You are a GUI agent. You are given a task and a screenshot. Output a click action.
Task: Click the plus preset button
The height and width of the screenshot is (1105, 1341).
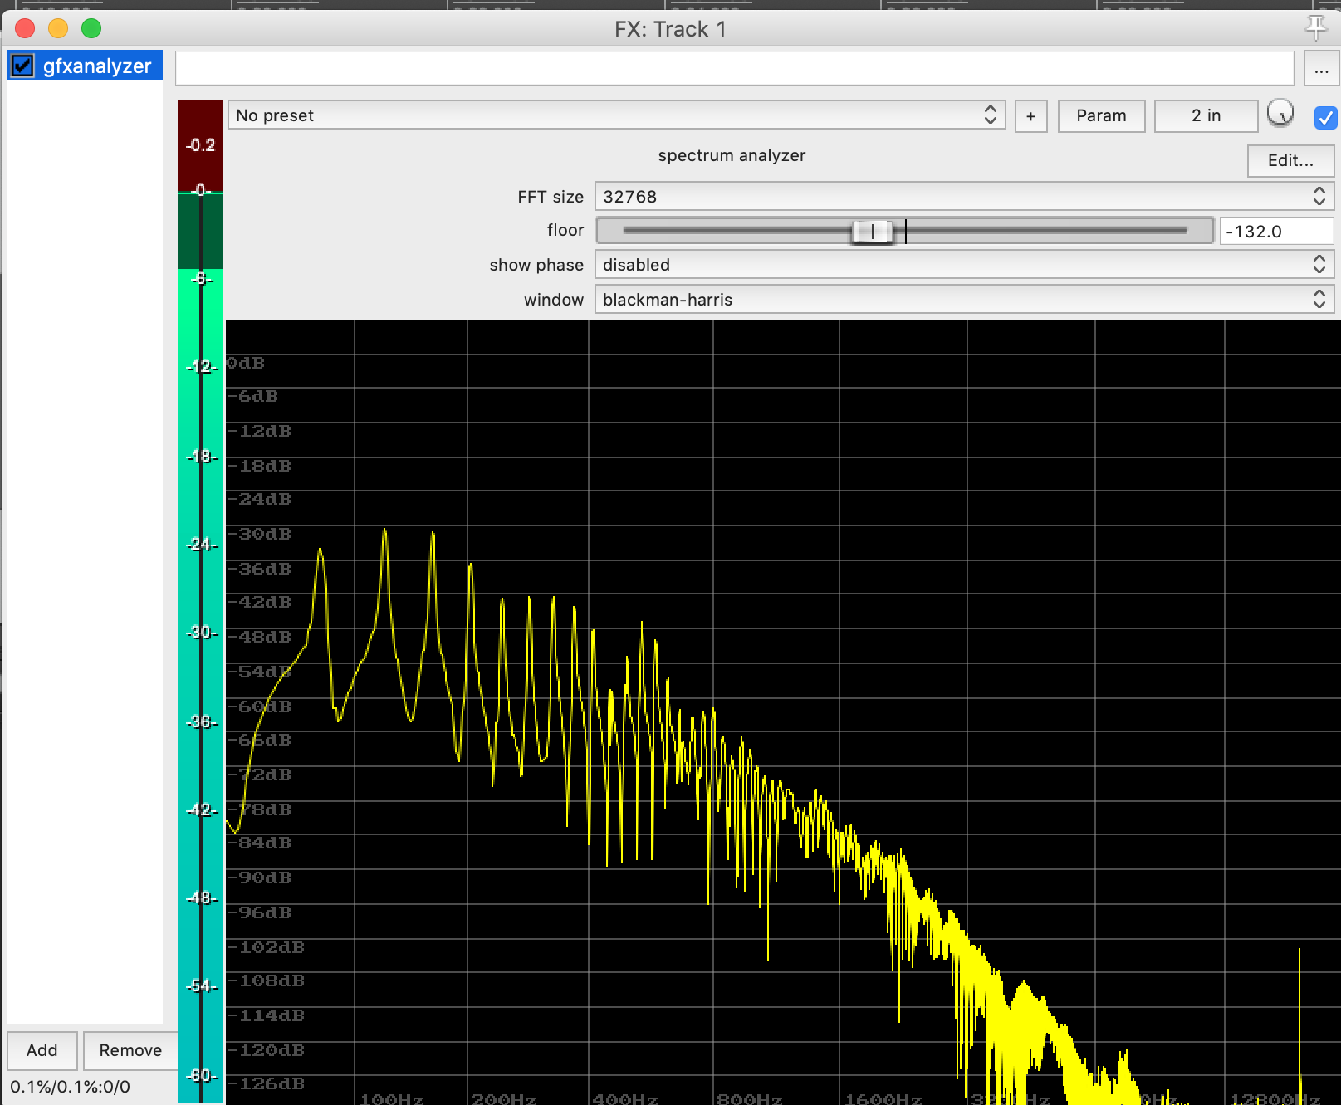pyautogui.click(x=1030, y=116)
